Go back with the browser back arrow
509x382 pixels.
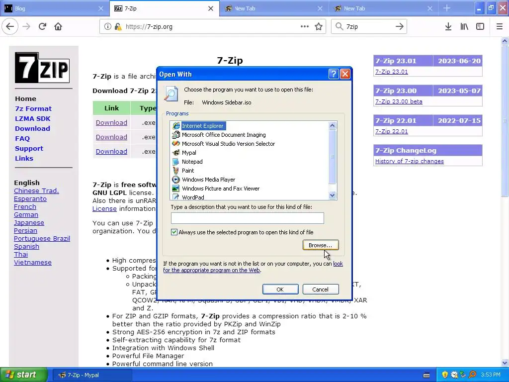point(10,26)
